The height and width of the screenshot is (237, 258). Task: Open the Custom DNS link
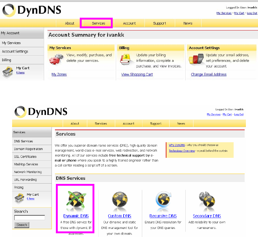(x=120, y=216)
